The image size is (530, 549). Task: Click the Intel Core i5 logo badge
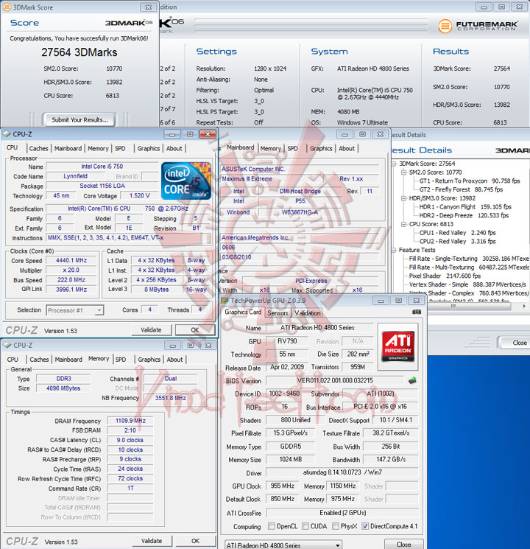[x=186, y=181]
